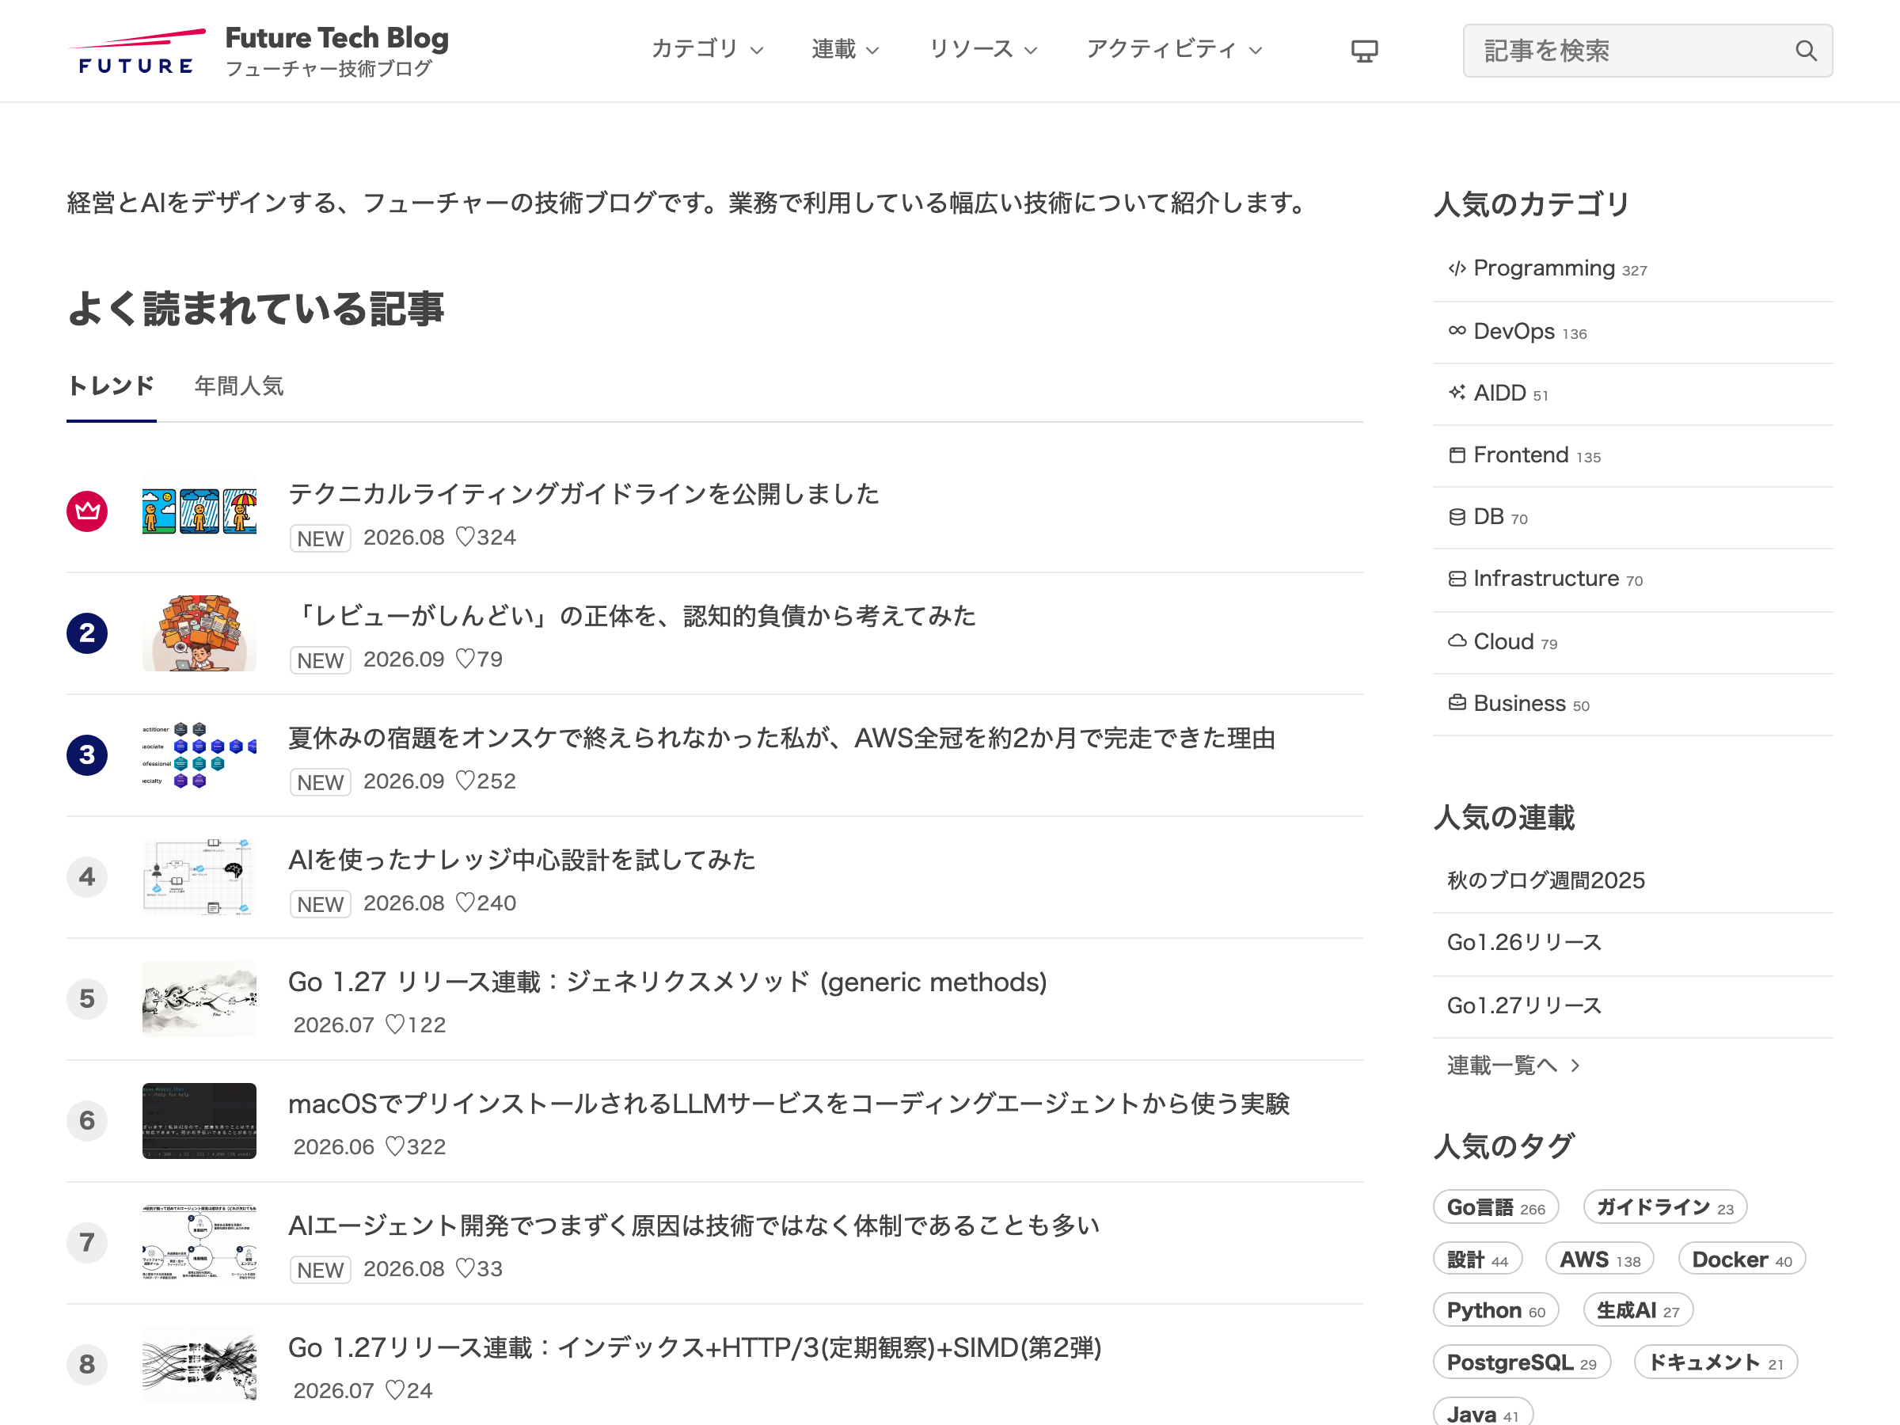This screenshot has width=1900, height=1425.
Task: Click the DB database icon
Action: pos(1457,516)
